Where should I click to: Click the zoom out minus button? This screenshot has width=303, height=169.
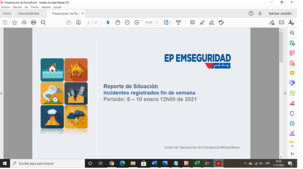pyautogui.click(x=127, y=23)
